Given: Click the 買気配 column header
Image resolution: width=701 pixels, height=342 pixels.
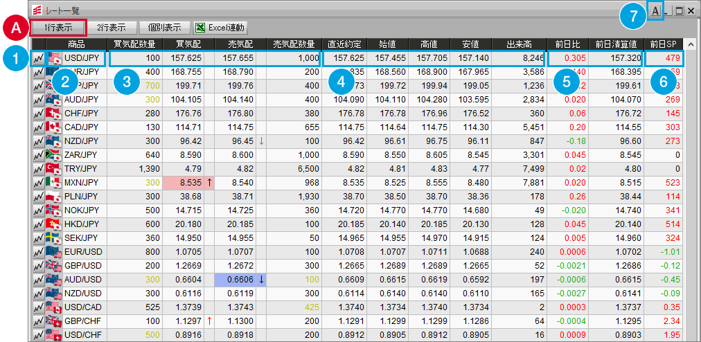Looking at the screenshot, I should 188,44.
